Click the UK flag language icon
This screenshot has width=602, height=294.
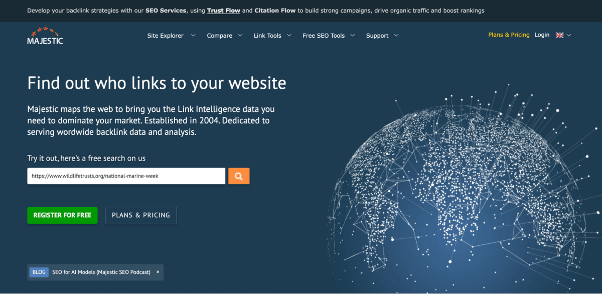point(559,35)
